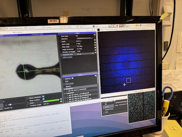Click the green Color swatch

(51, 101)
